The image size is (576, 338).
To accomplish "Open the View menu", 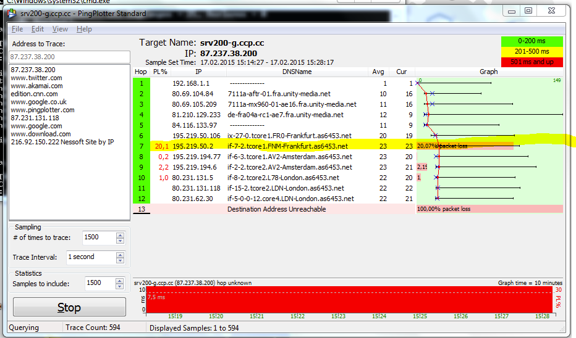I will [x=60, y=29].
